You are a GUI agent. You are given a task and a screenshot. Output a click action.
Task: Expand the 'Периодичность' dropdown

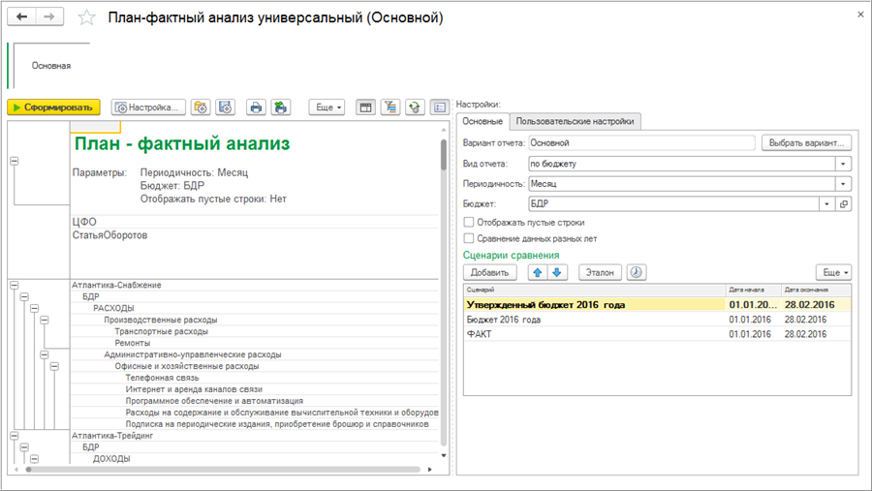[844, 184]
